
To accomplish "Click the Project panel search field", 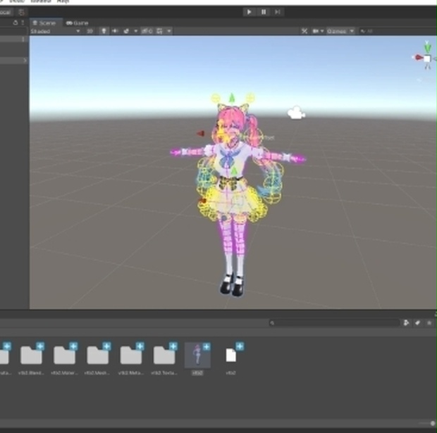I will (x=334, y=323).
